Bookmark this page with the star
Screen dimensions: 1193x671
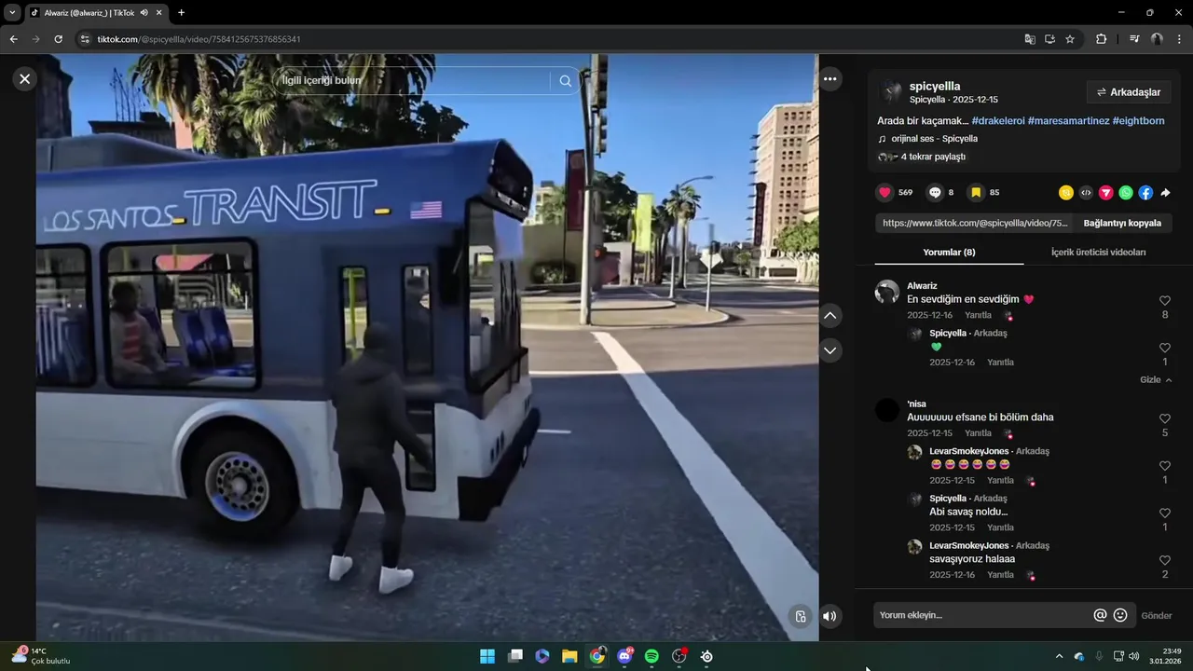coord(1070,39)
